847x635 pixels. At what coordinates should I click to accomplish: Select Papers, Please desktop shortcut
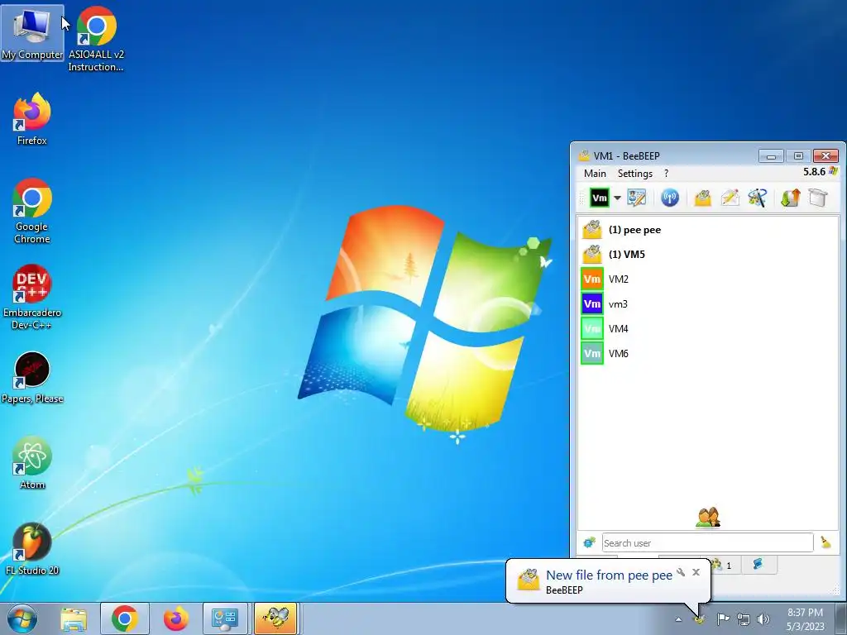(x=32, y=377)
